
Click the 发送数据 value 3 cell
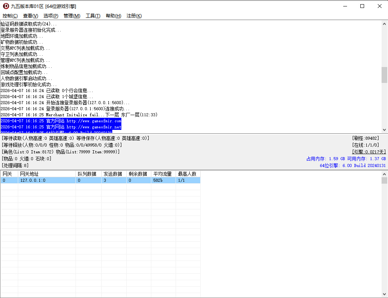click(114, 180)
